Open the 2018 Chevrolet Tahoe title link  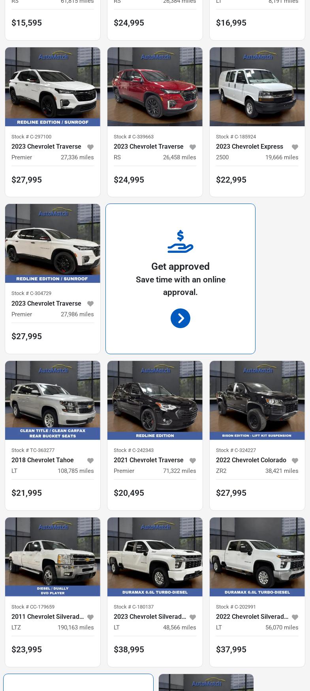point(43,460)
